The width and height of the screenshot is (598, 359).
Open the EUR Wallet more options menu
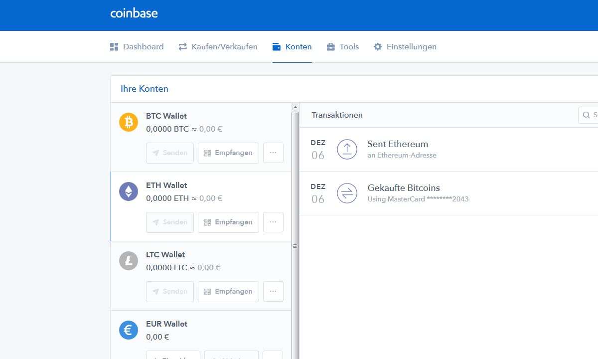click(x=273, y=355)
